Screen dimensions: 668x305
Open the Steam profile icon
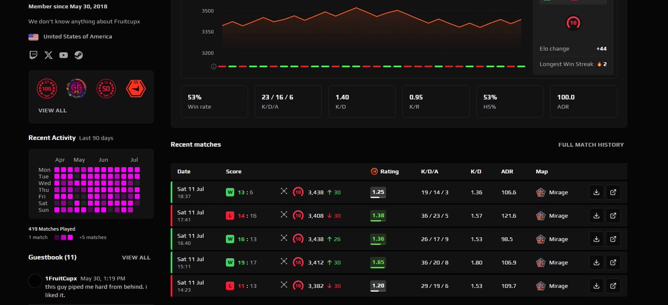tap(78, 55)
